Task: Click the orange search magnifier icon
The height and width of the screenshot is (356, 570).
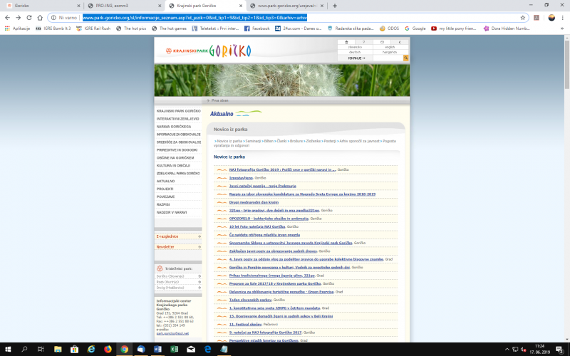Action: click(x=406, y=58)
